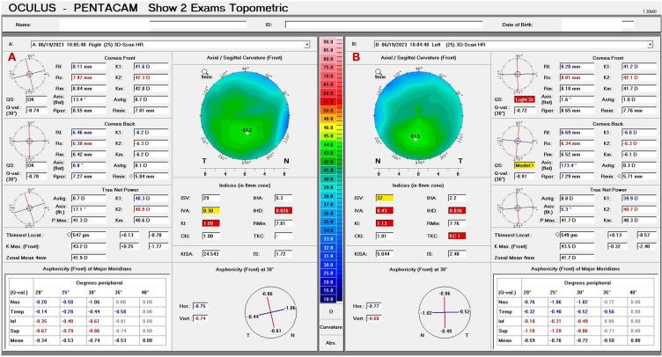Open the exam A selection dropdown

[307, 45]
